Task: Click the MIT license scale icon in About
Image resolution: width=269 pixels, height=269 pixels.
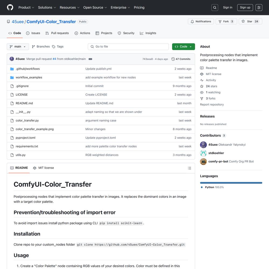Action: tap(202, 74)
